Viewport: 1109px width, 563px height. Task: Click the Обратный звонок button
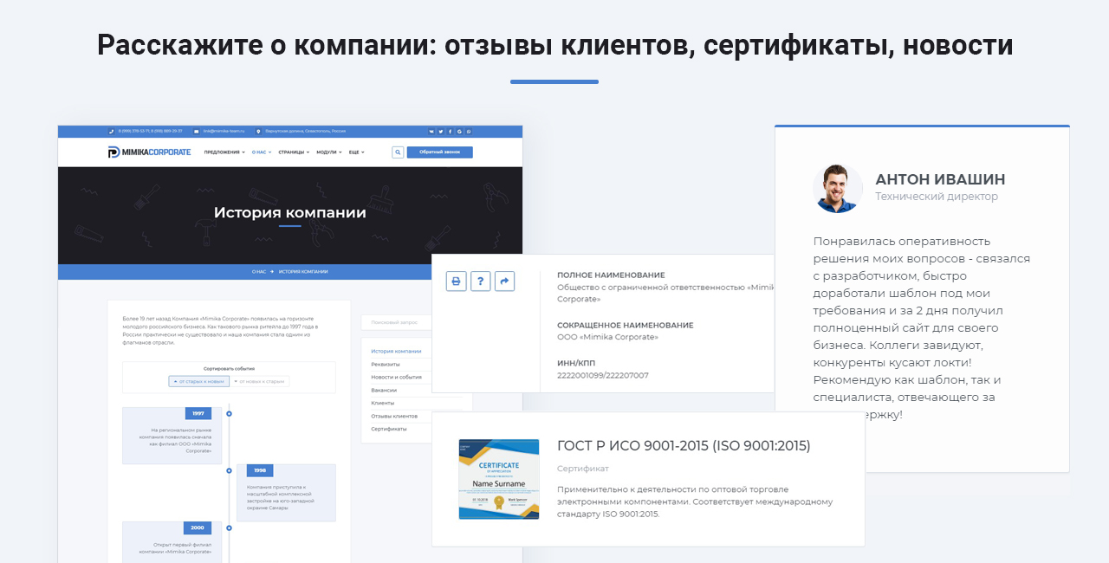tap(440, 152)
